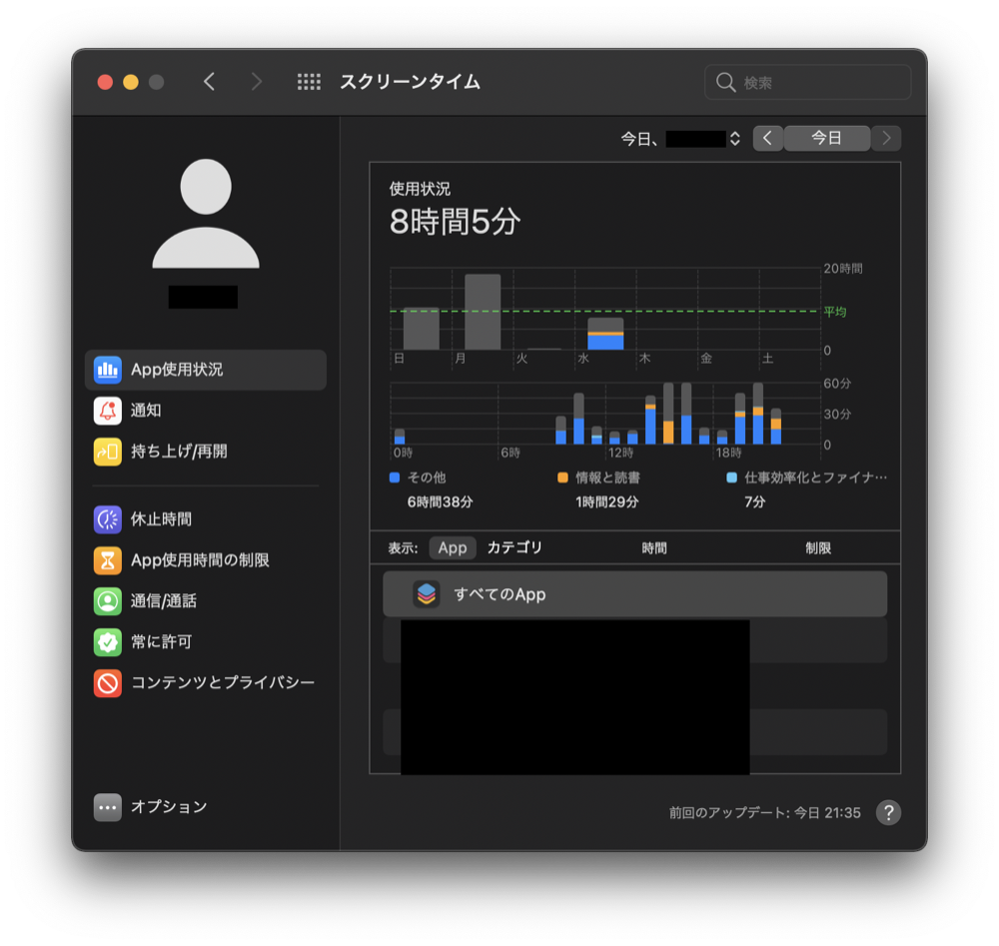This screenshot has width=999, height=946.
Task: Click the help question mark button
Action: [x=888, y=812]
